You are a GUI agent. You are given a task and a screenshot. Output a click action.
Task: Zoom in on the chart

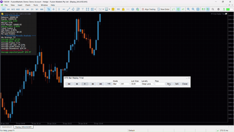(188, 9)
